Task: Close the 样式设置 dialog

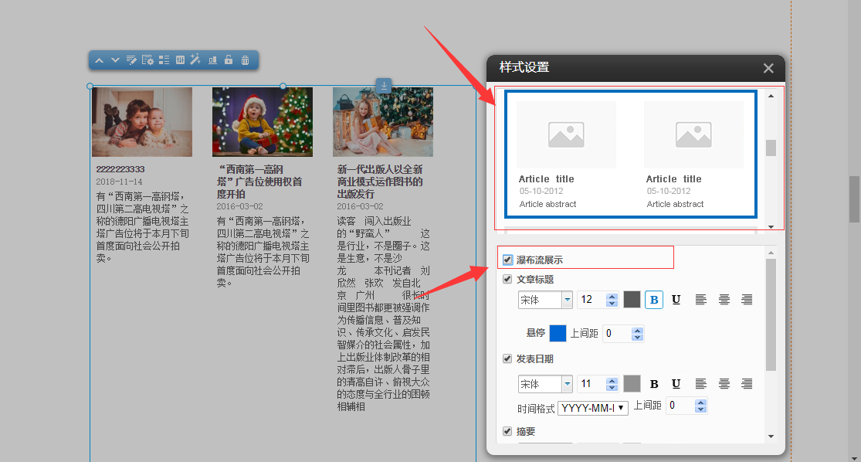Action: [x=768, y=68]
